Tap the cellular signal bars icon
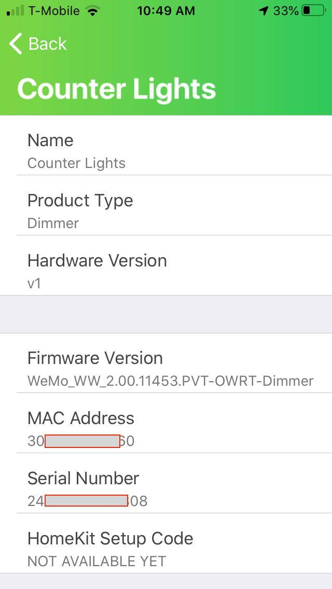 point(16,10)
